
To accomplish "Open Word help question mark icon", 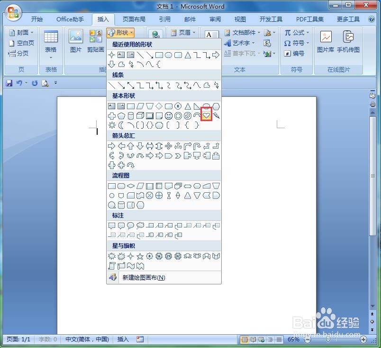I will [372, 19].
